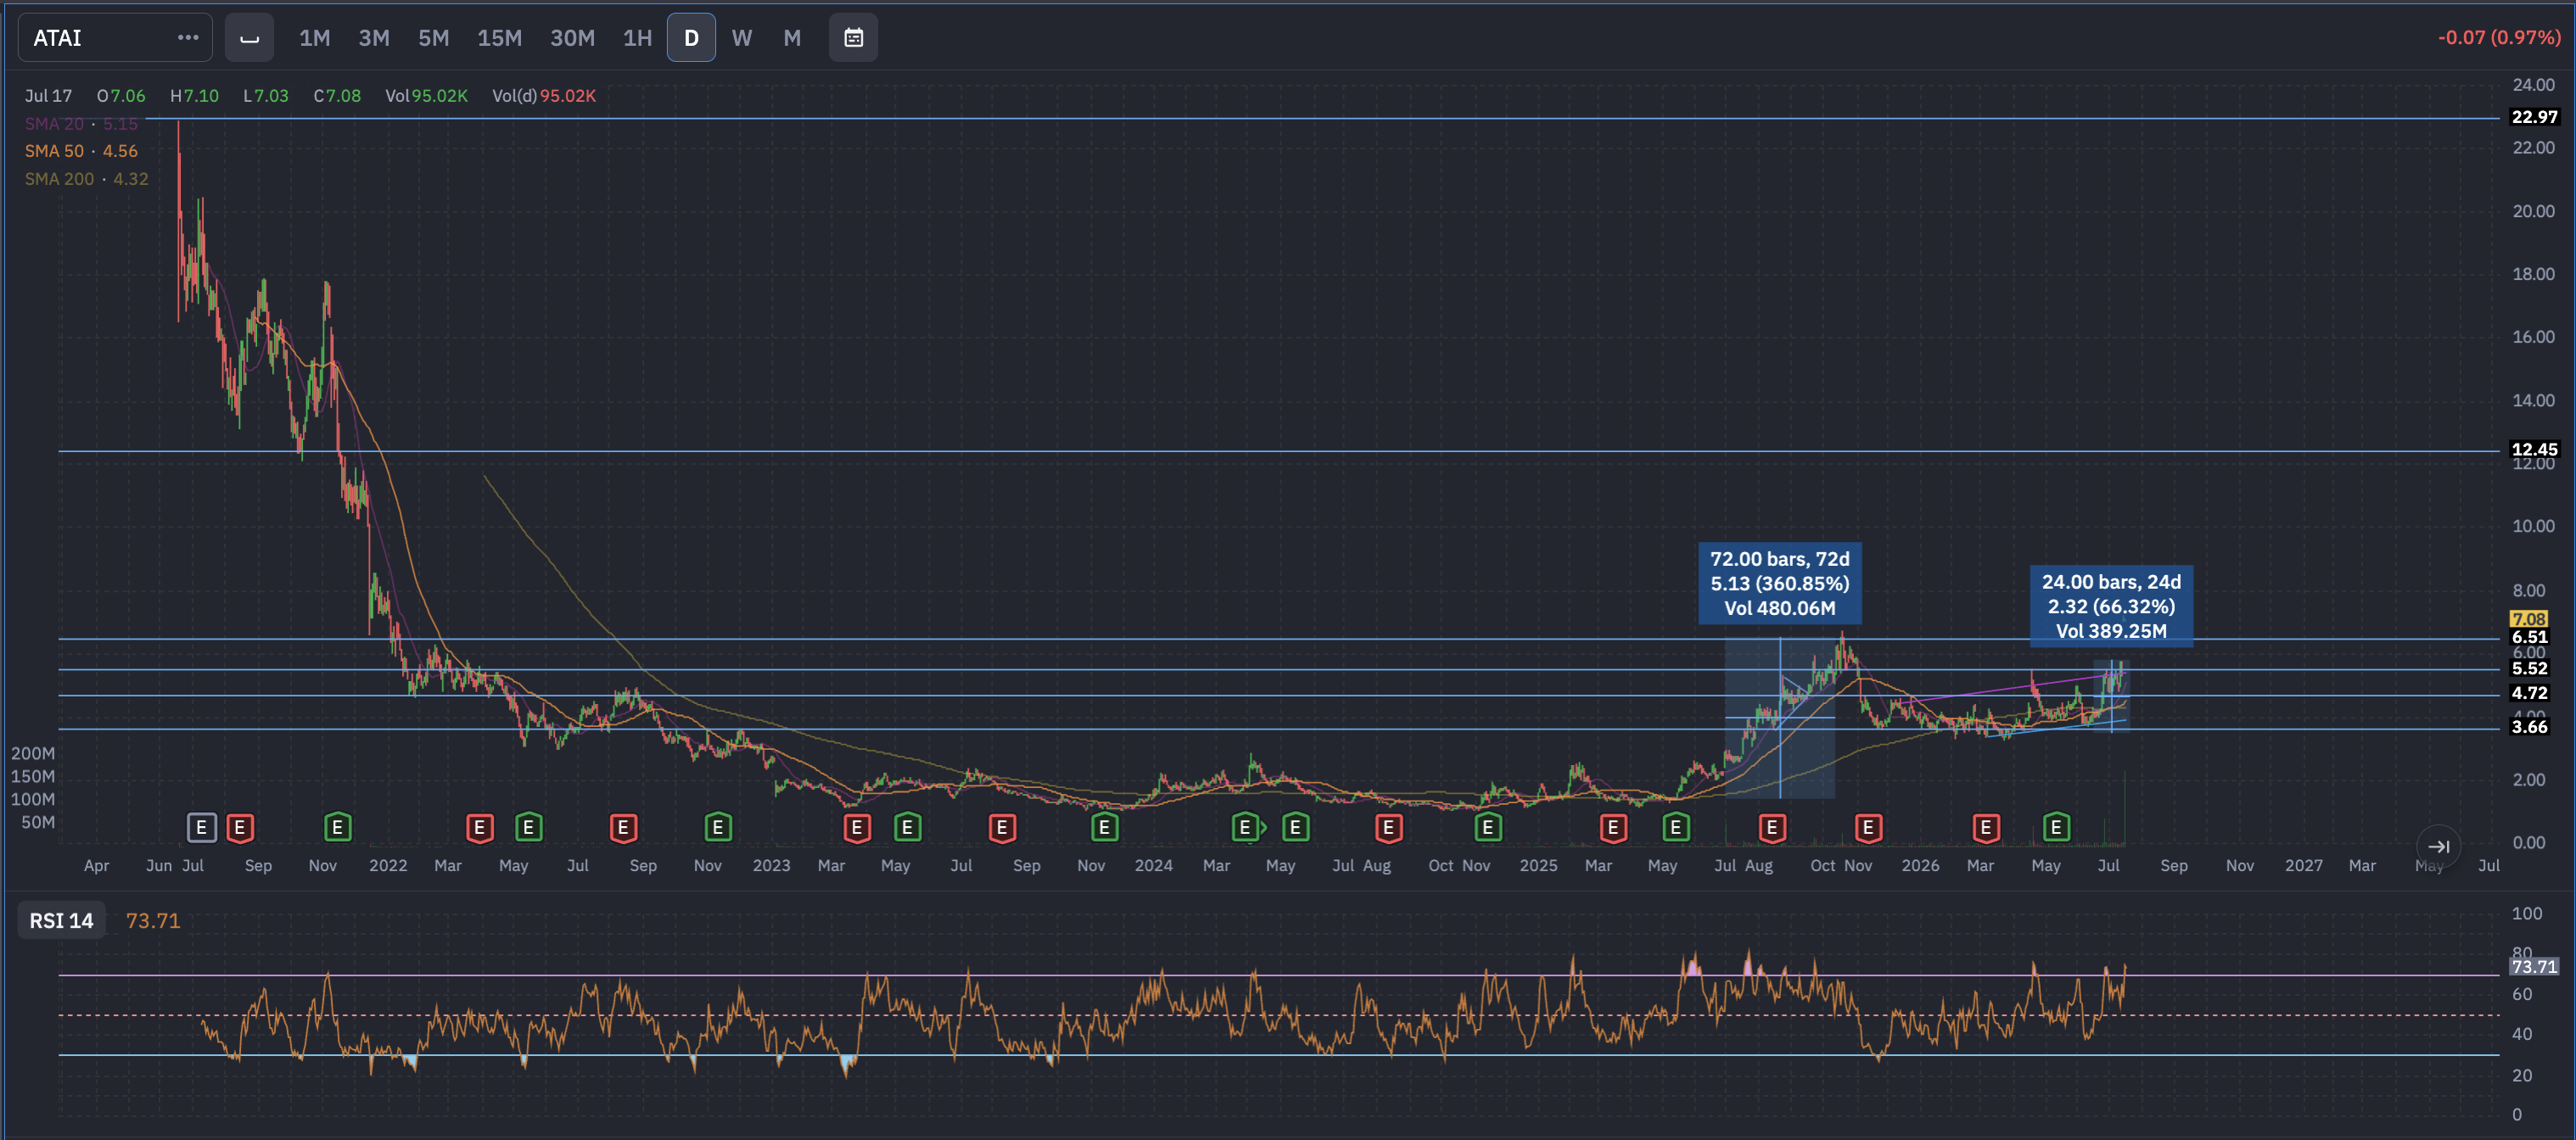Viewport: 2576px width, 1140px height.
Task: Select the green earnings marker near Nov 2024
Action: (x=1488, y=827)
